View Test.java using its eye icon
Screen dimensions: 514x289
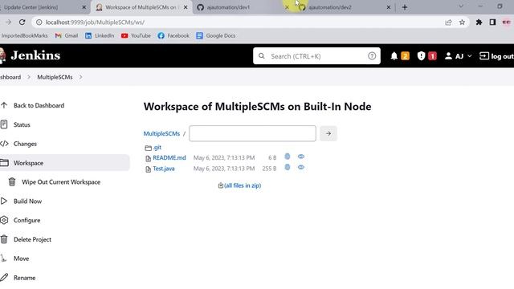301,168
